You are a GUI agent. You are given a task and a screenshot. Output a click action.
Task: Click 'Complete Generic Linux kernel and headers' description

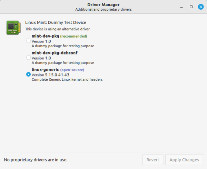coord(67,80)
